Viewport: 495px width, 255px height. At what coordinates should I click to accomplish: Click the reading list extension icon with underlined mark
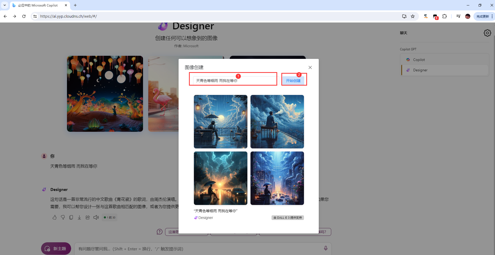click(x=426, y=16)
